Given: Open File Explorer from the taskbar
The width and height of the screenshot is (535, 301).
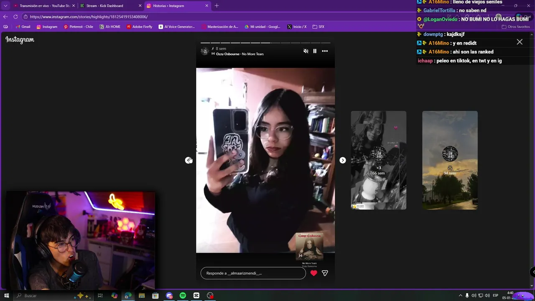Looking at the screenshot, I should pos(142,296).
